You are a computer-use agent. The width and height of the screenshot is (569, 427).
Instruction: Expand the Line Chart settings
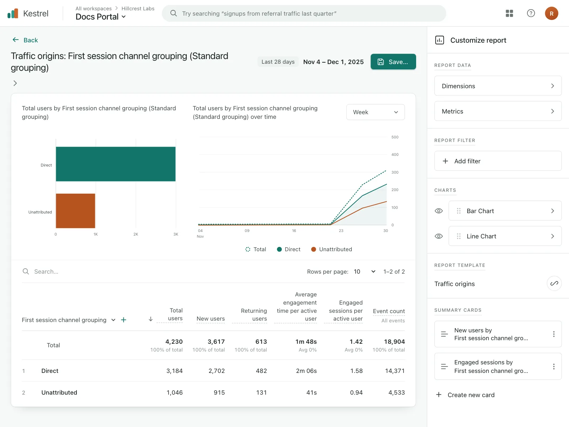click(x=505, y=236)
